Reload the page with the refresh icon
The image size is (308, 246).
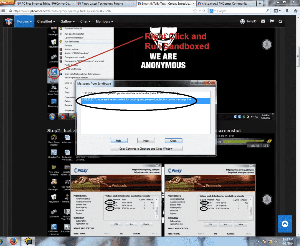coord(204,11)
